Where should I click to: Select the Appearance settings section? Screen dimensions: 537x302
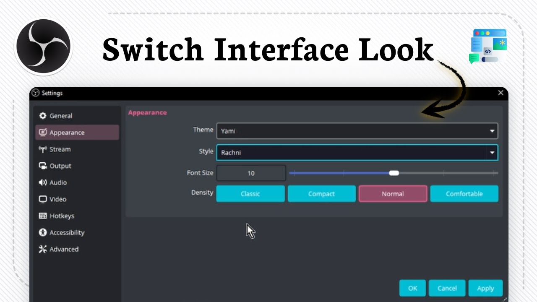coord(77,133)
